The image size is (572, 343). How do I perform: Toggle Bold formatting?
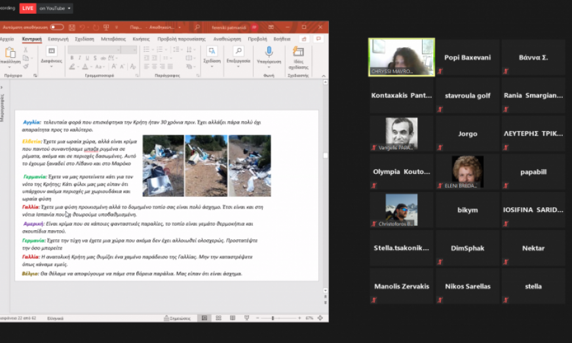coord(72,58)
